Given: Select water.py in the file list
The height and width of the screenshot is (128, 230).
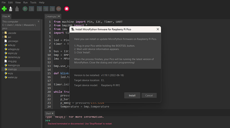Looking at the screenshot, I should click(12, 77).
